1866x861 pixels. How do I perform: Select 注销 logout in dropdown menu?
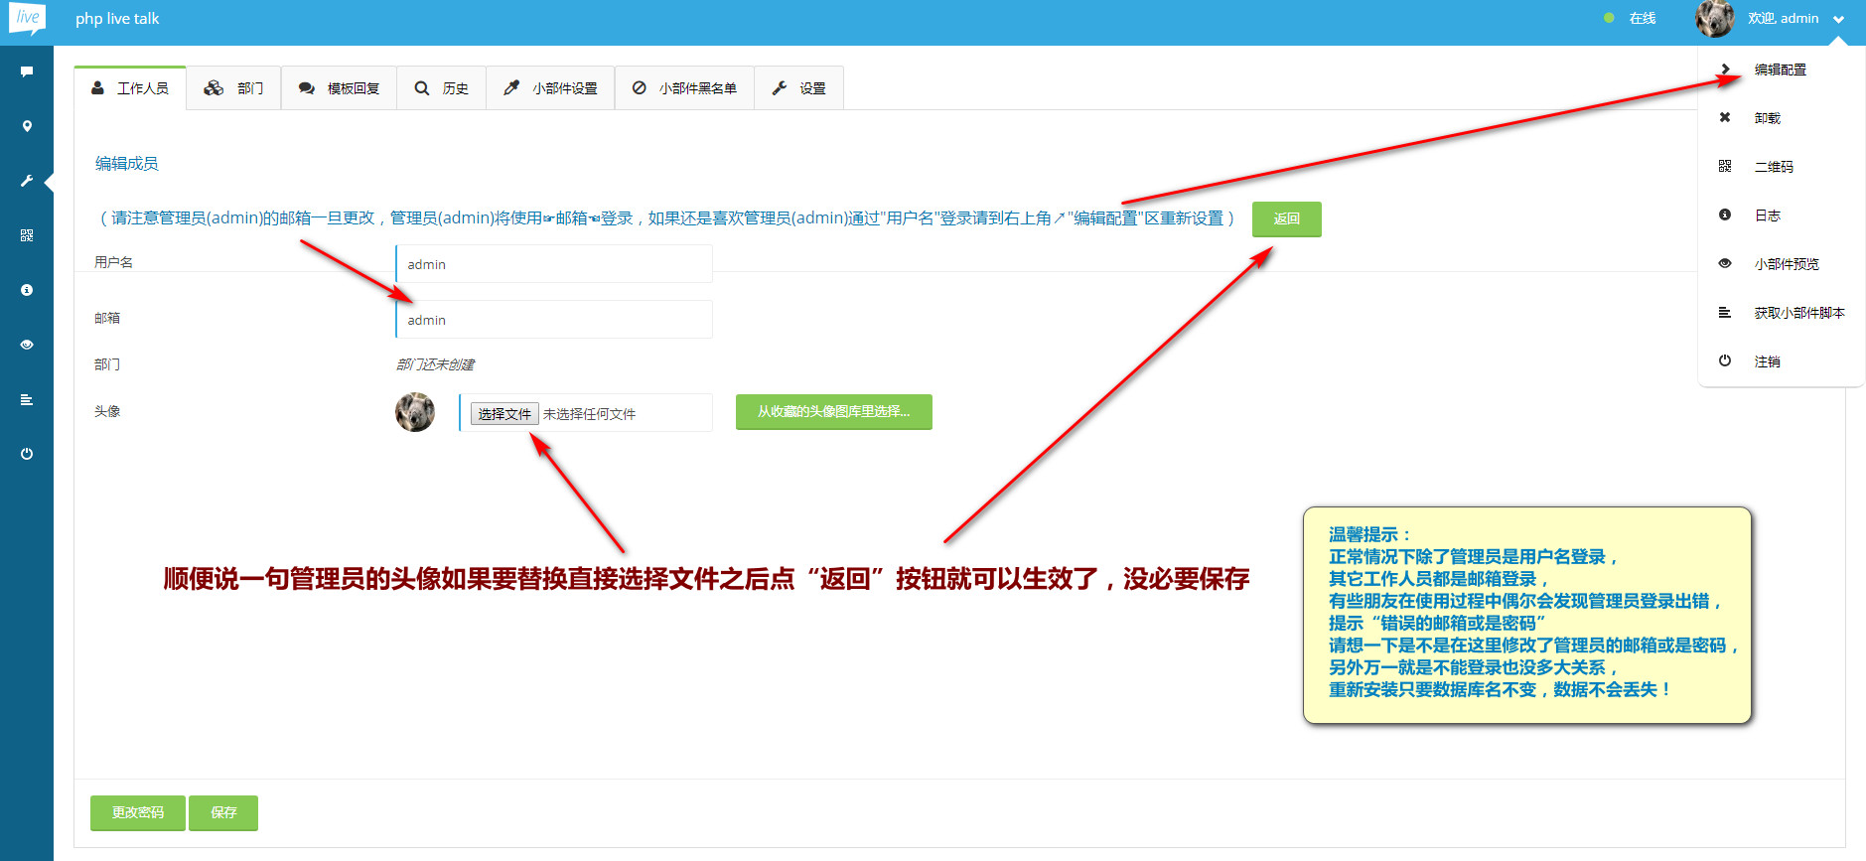coord(1767,361)
